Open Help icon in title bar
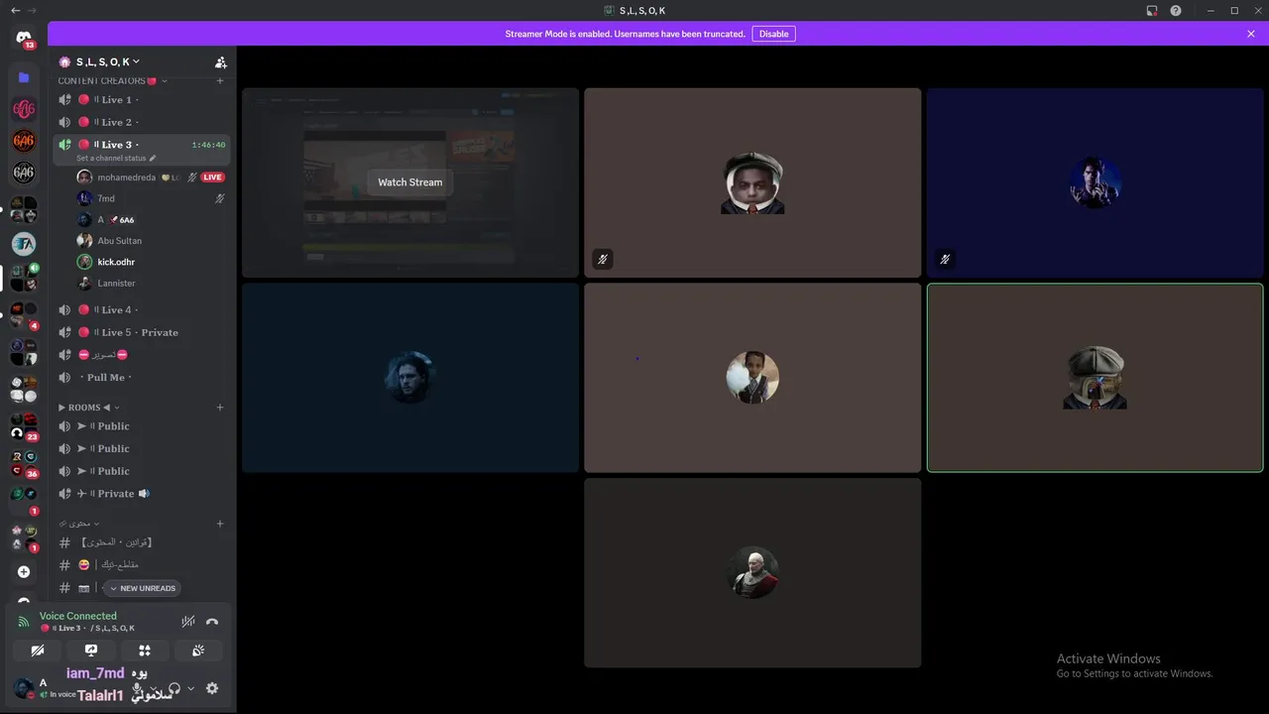 [1176, 10]
